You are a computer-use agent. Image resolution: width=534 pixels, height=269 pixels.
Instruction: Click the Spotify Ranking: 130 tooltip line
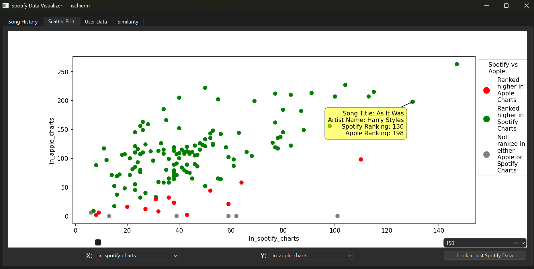click(x=372, y=126)
